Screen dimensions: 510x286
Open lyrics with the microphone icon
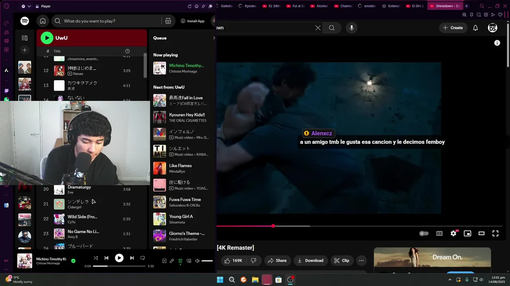pos(172,261)
